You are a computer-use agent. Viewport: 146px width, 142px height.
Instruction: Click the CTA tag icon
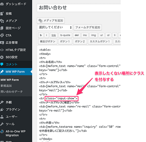coord(2,35)
